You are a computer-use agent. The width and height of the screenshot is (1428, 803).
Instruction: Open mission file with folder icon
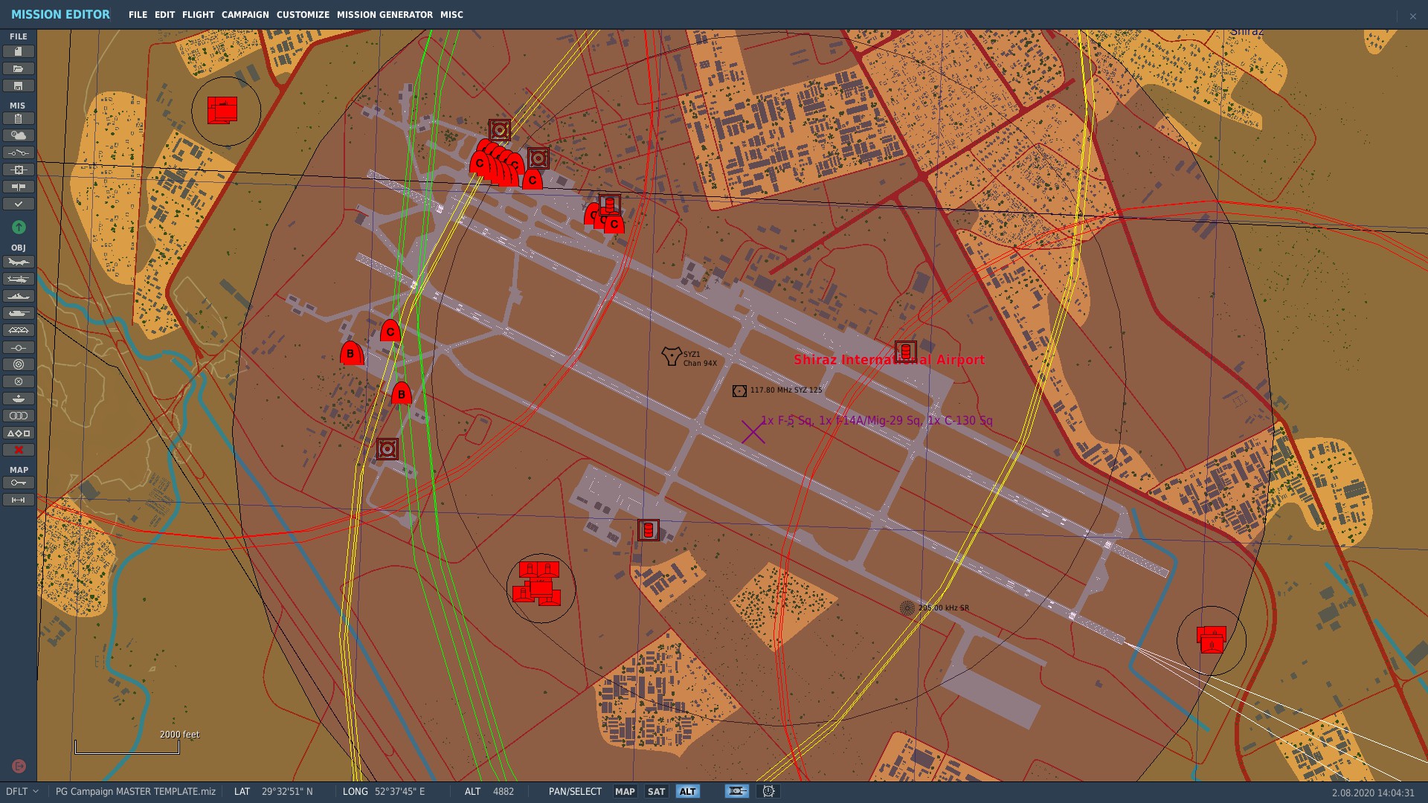19,68
